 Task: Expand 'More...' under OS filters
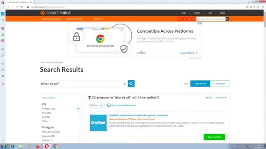(x=45, y=121)
